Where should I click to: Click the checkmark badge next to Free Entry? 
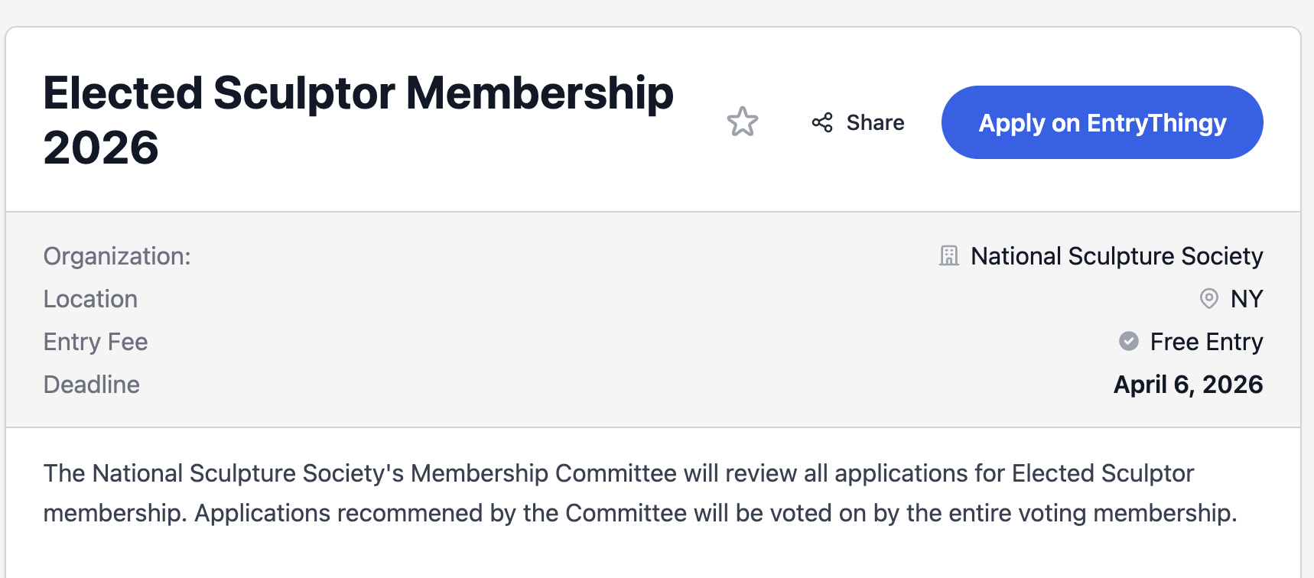coord(1128,342)
